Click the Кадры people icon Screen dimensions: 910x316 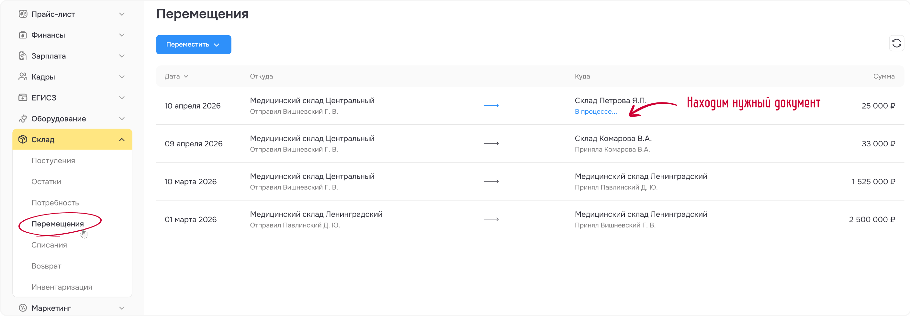click(23, 77)
